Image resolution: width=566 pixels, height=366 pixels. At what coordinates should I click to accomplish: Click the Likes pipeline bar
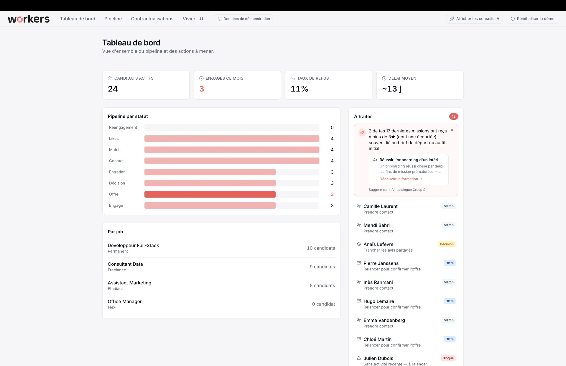click(232, 139)
